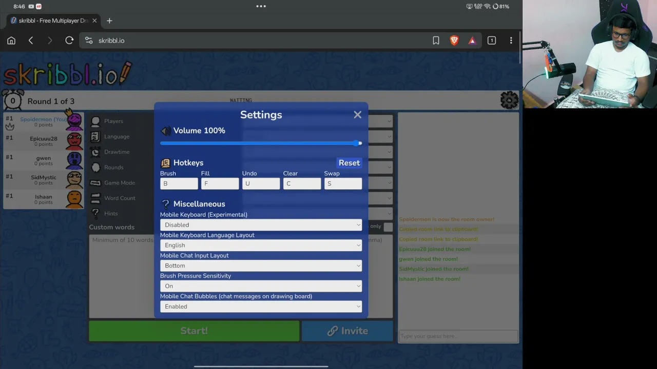Screen dimensions: 657x369
Task: Click the three-dot handle at top center
Action: 261,6
